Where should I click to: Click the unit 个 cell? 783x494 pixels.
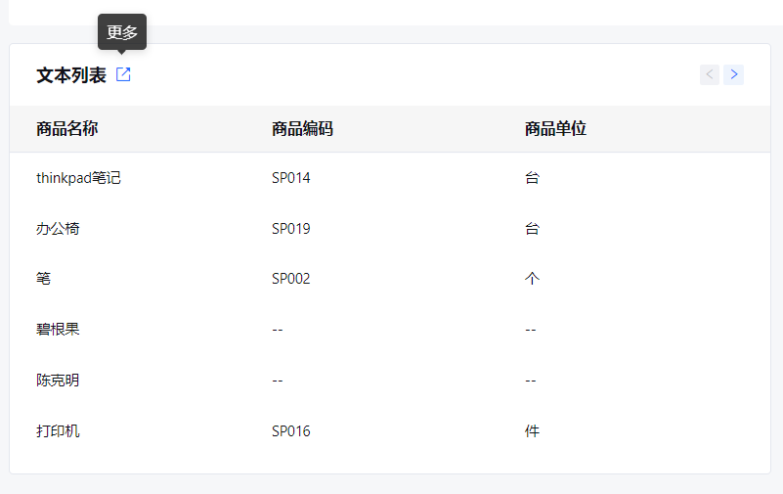532,278
